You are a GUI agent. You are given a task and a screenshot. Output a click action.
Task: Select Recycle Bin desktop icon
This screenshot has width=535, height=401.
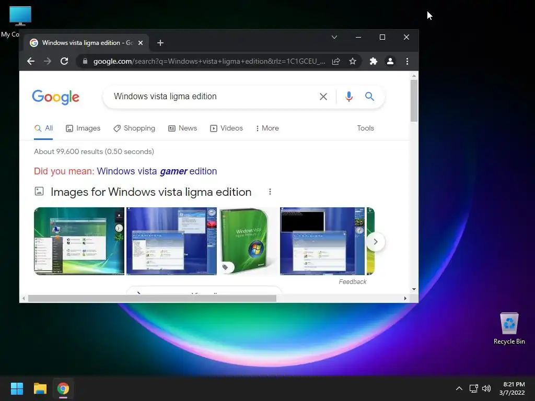509,329
